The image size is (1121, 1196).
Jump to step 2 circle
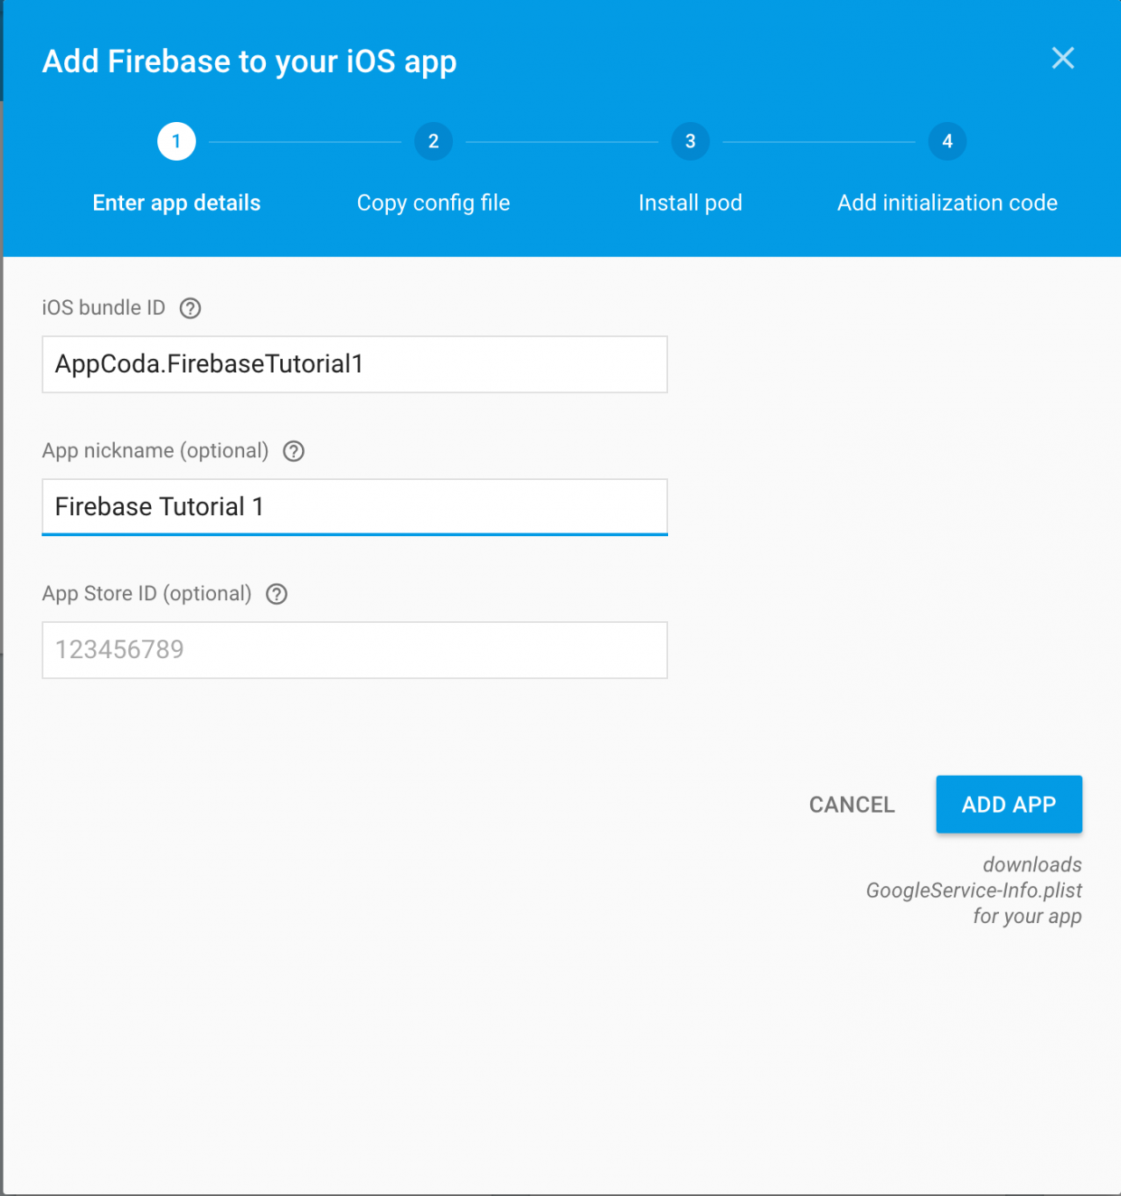pos(434,141)
